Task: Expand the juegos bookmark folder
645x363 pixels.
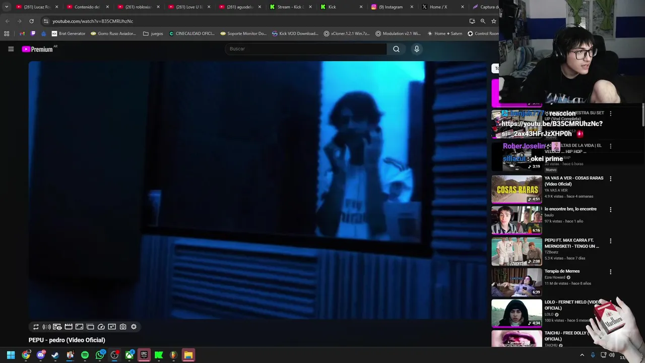Action: click(153, 34)
